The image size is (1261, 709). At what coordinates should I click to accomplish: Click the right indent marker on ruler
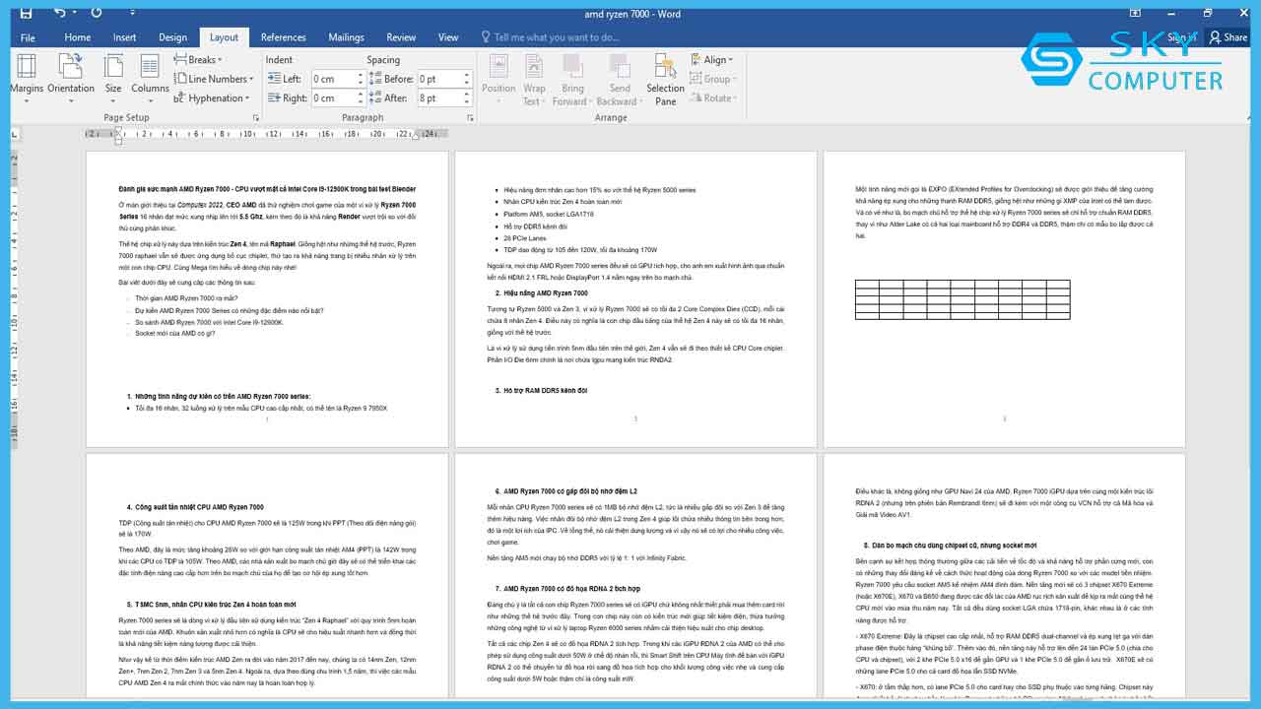(418, 135)
